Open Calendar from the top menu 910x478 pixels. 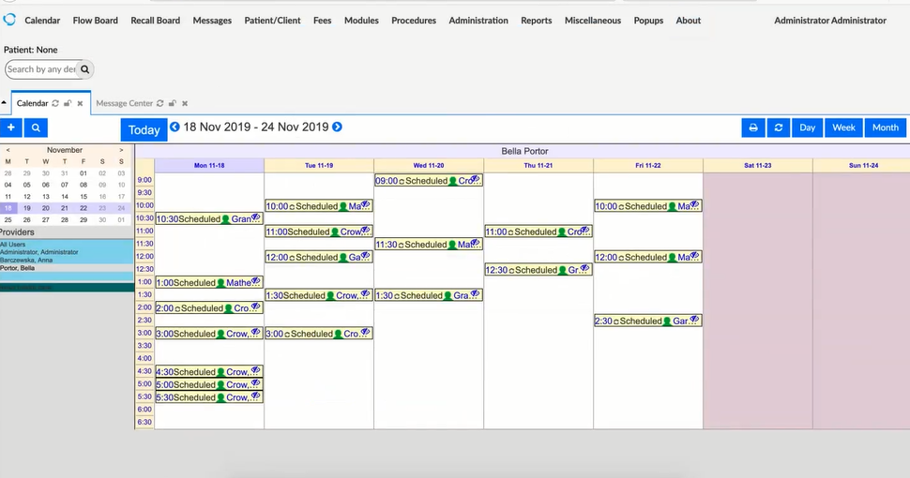coord(42,21)
